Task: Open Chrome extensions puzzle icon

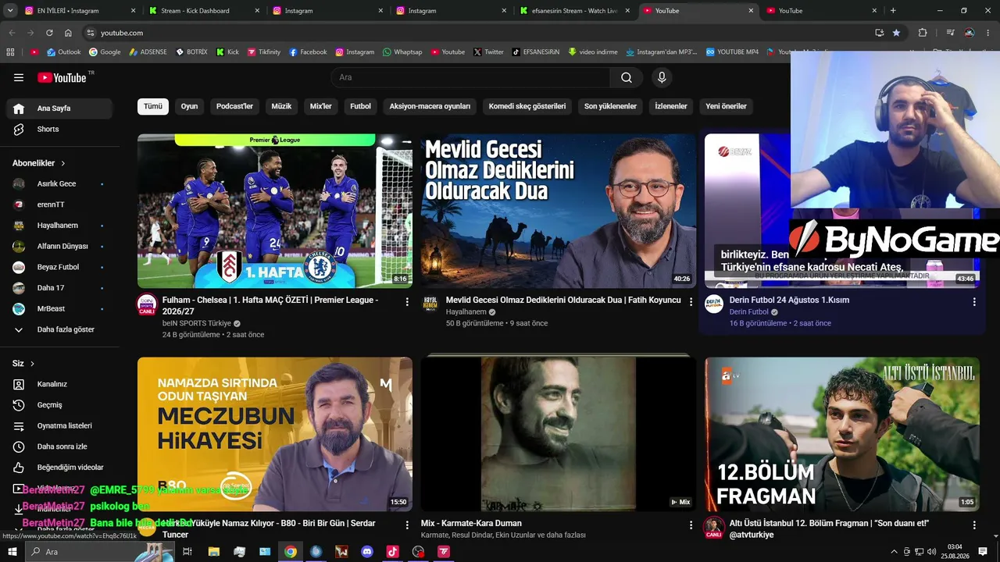Action: (923, 33)
